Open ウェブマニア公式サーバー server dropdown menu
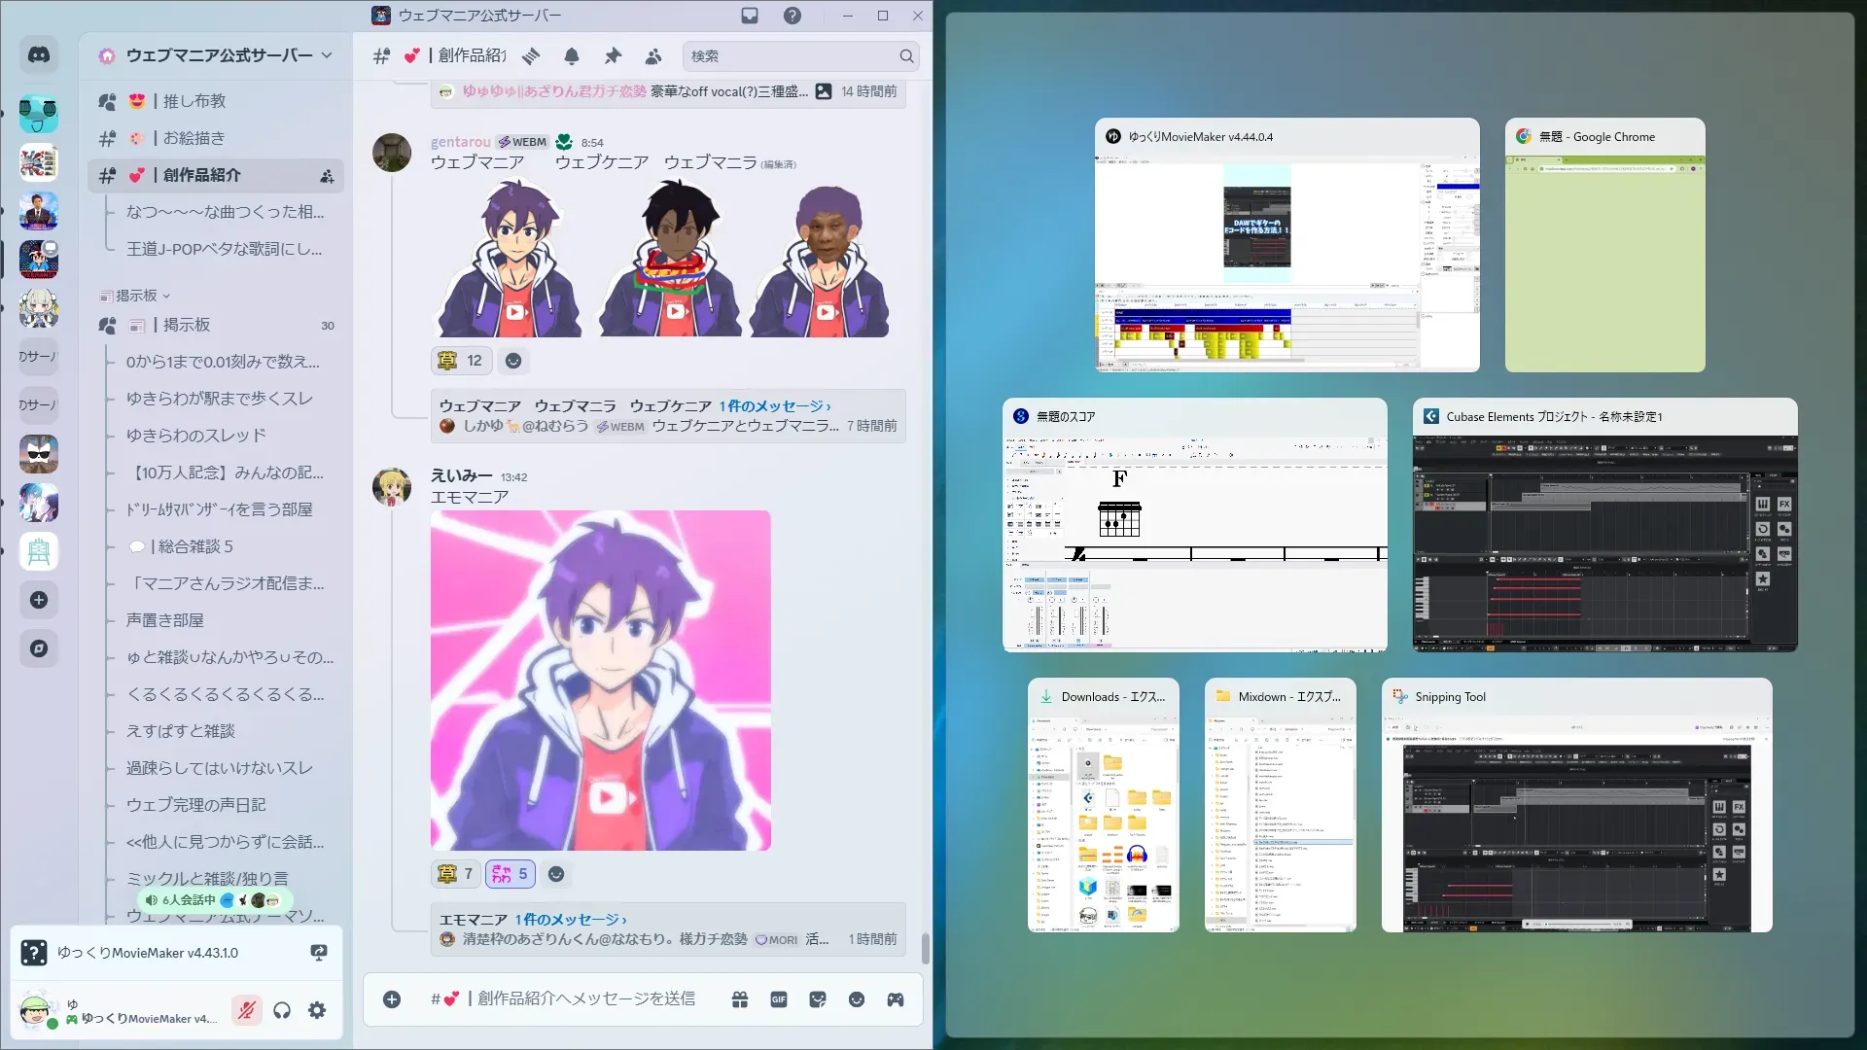The height and width of the screenshot is (1050, 1867). tap(326, 55)
